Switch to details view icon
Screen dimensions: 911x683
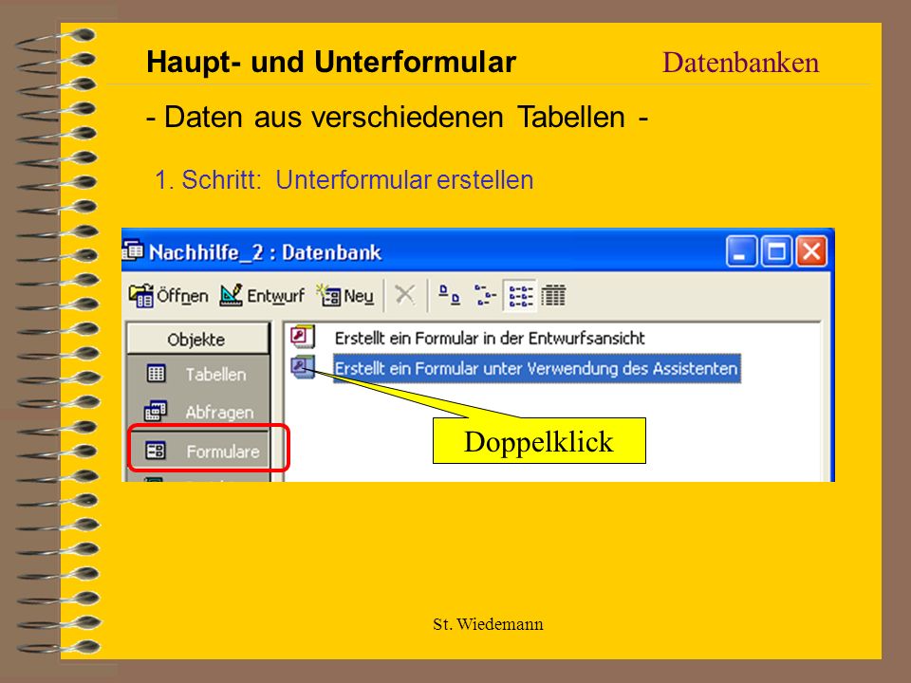(553, 295)
